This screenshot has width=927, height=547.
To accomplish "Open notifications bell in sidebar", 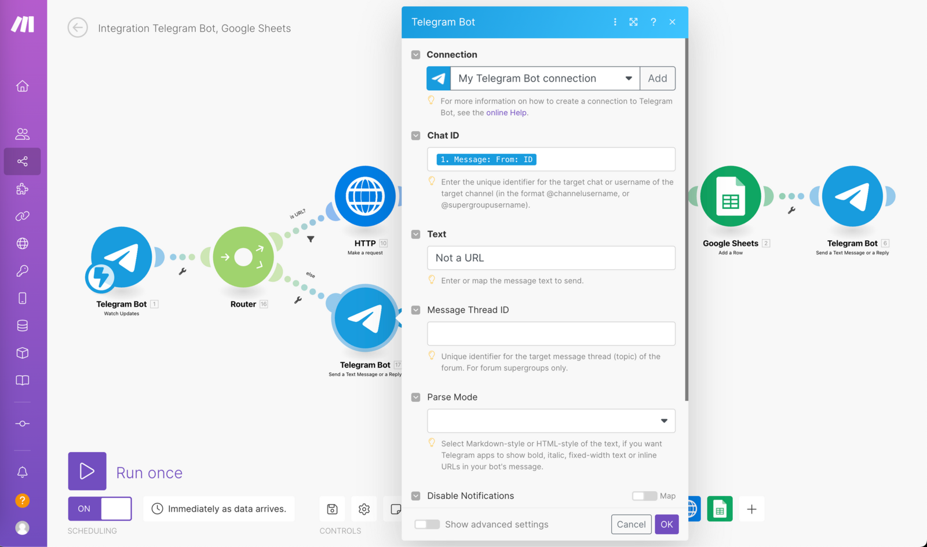I will [22, 472].
